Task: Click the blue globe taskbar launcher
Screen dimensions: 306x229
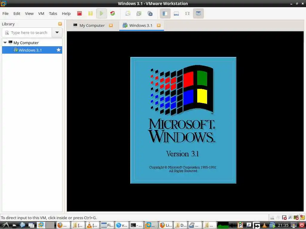Action: point(22,225)
